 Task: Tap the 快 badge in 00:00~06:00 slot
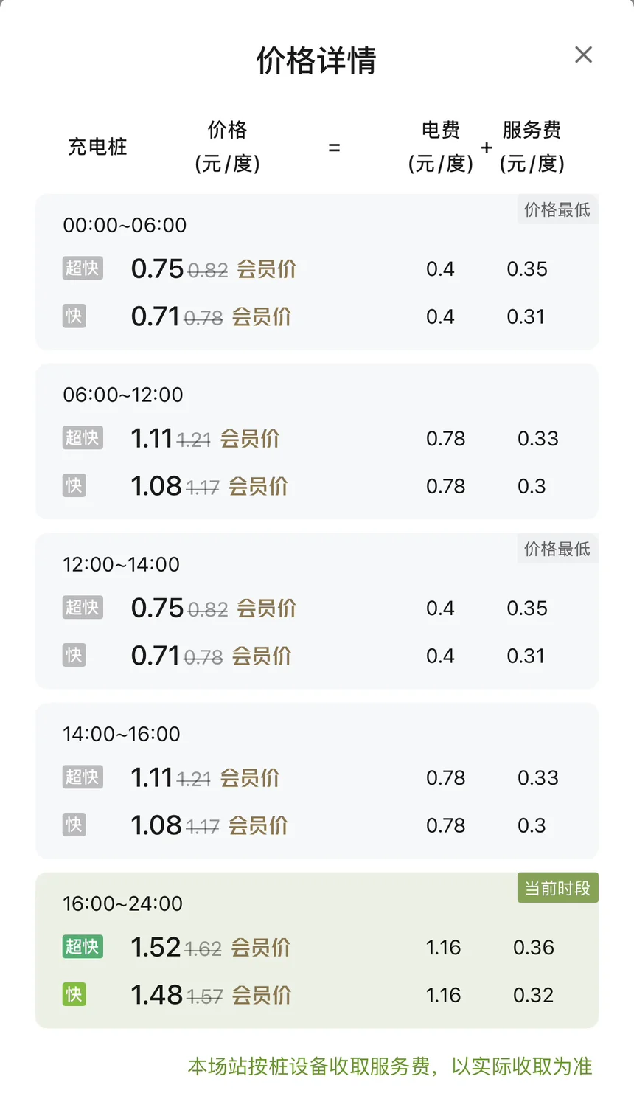point(74,316)
